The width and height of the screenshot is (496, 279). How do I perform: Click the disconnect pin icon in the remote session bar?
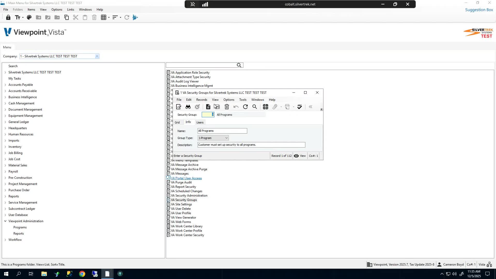192,4
